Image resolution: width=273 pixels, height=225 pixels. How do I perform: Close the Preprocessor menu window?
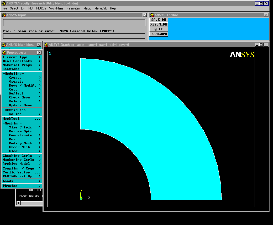(40, 53)
